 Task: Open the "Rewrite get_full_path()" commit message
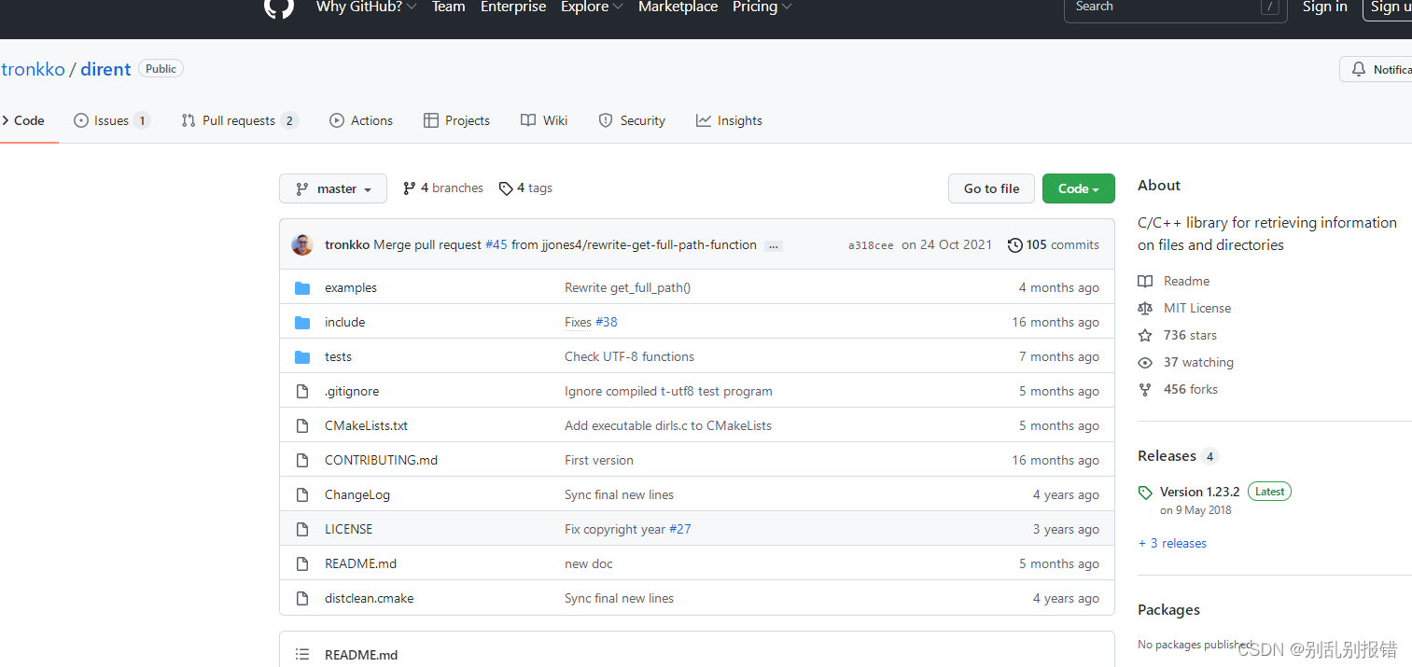click(627, 287)
